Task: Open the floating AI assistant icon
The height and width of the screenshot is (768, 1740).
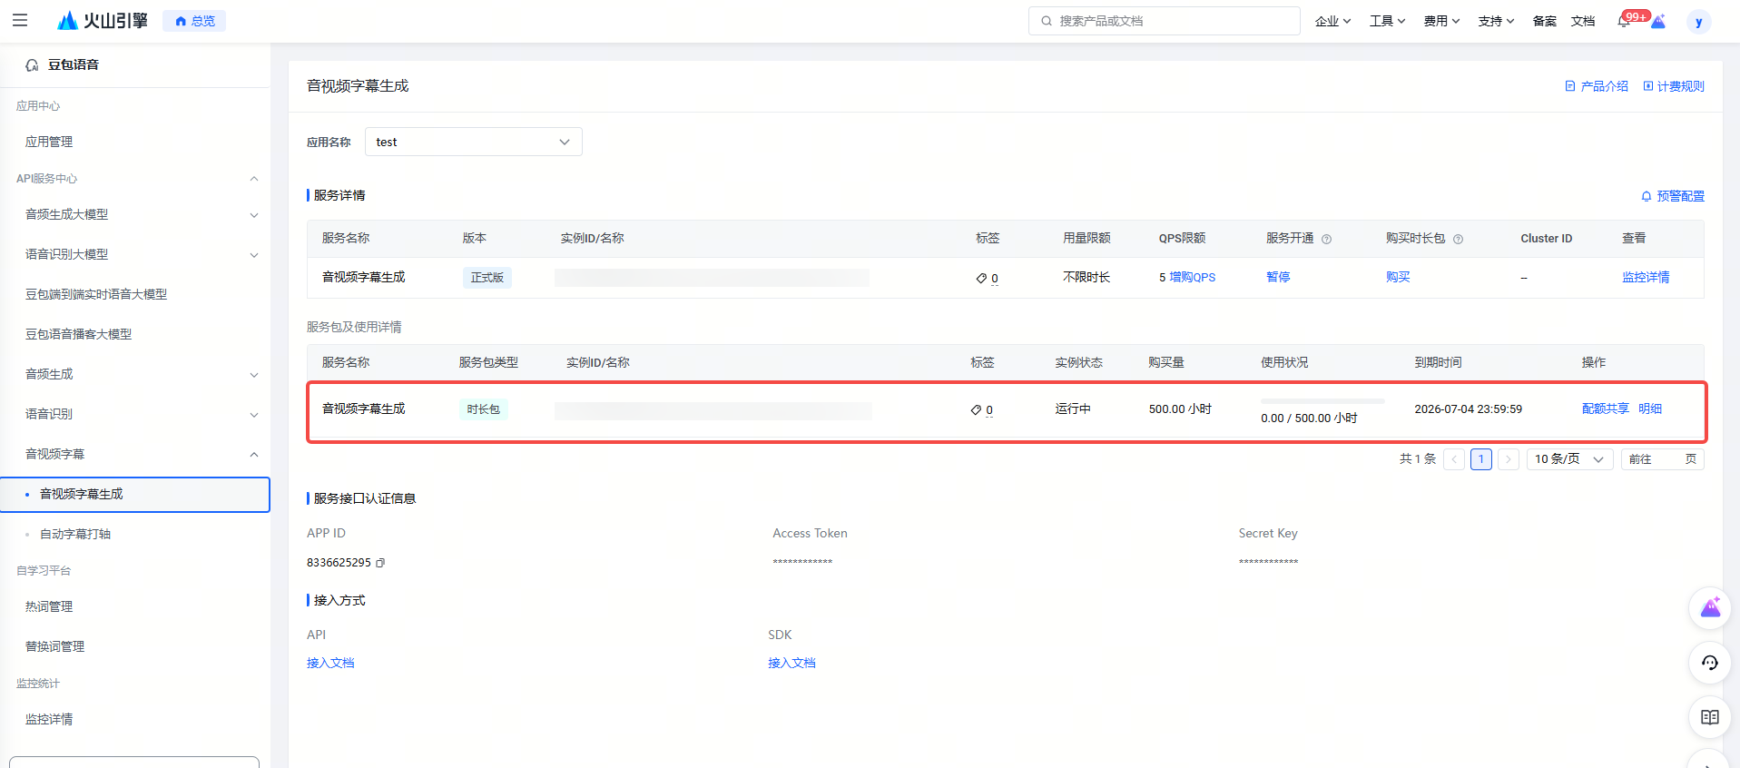Action: click(x=1709, y=608)
